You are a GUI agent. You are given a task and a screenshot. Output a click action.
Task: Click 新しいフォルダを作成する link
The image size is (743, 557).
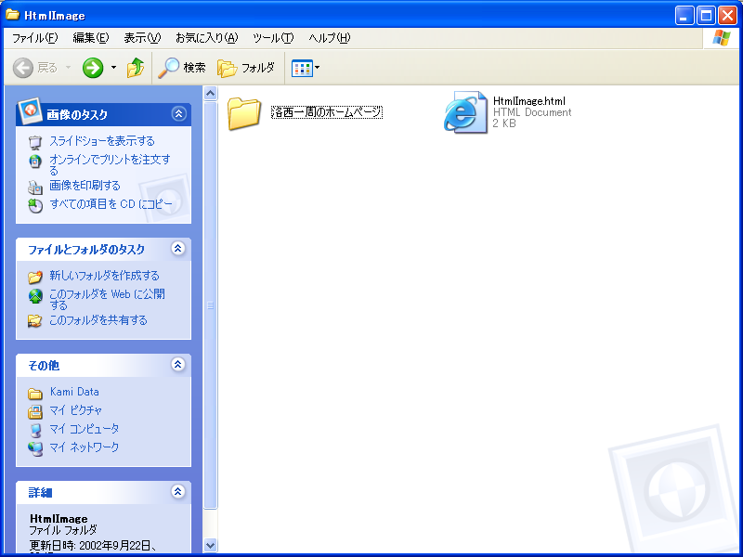(104, 276)
